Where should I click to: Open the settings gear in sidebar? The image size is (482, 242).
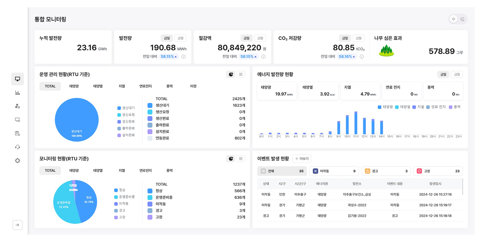click(17, 161)
